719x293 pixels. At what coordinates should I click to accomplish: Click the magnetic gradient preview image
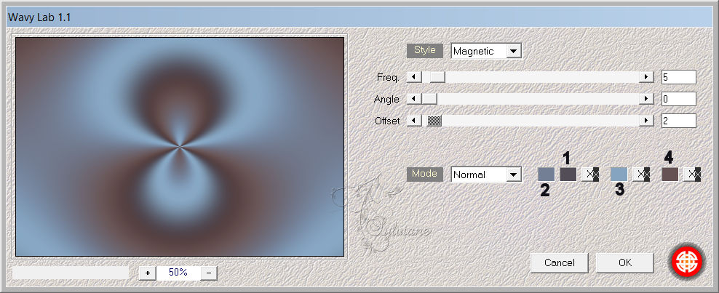click(x=180, y=147)
